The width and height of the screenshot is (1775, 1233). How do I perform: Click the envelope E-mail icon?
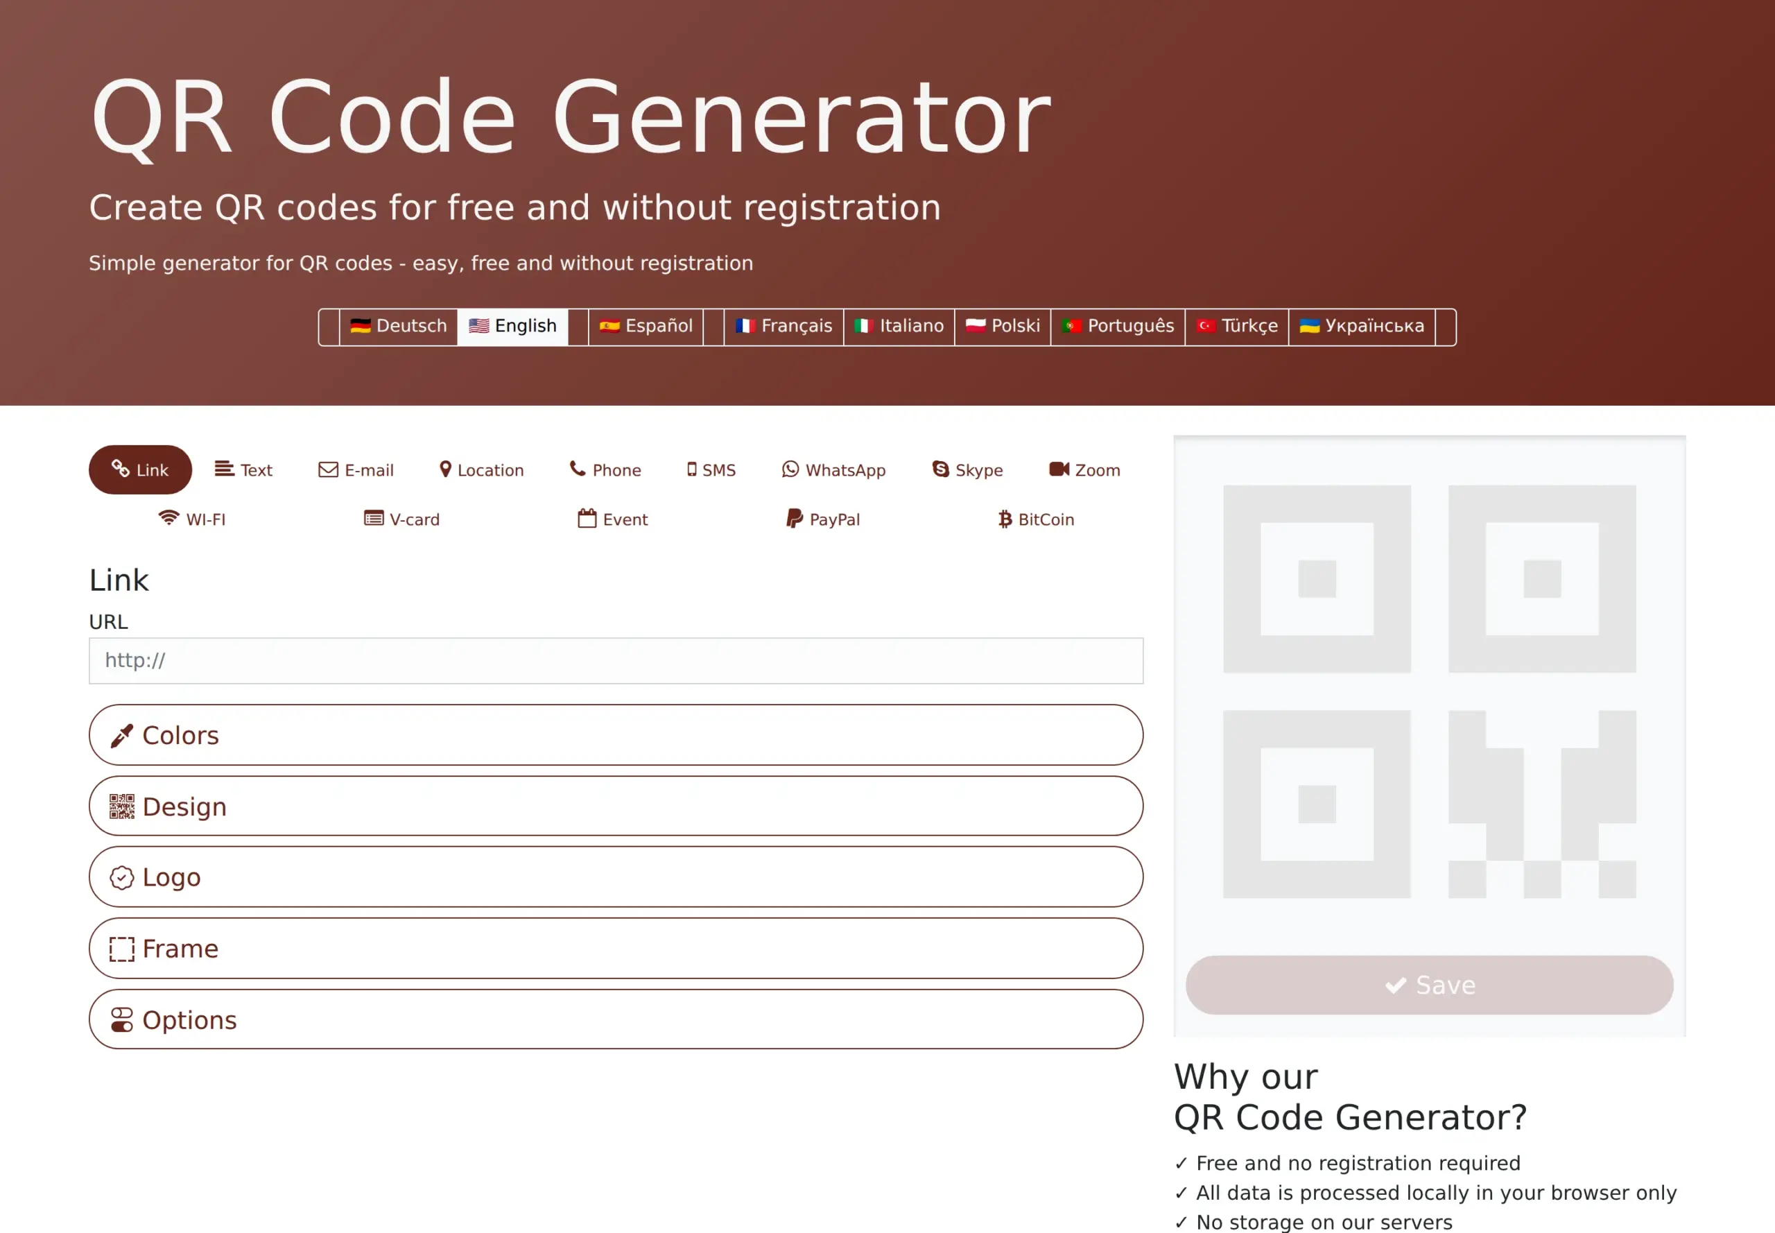[328, 469]
